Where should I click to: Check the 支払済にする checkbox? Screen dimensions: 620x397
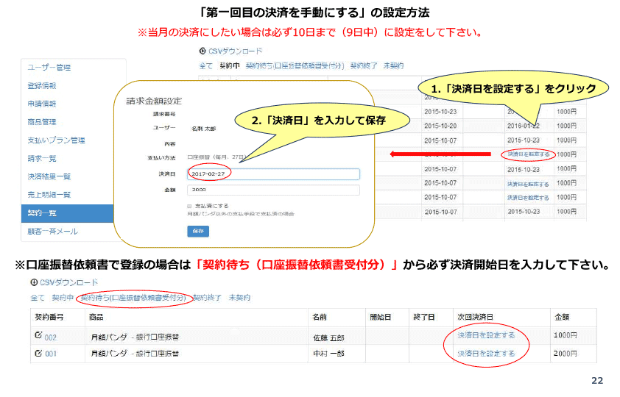click(190, 206)
